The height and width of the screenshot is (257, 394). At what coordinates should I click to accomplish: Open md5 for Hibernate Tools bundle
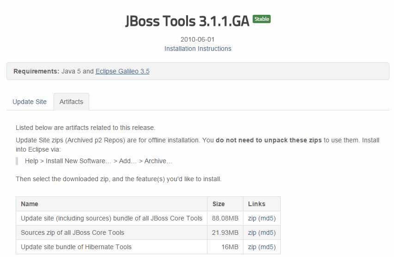(x=267, y=247)
